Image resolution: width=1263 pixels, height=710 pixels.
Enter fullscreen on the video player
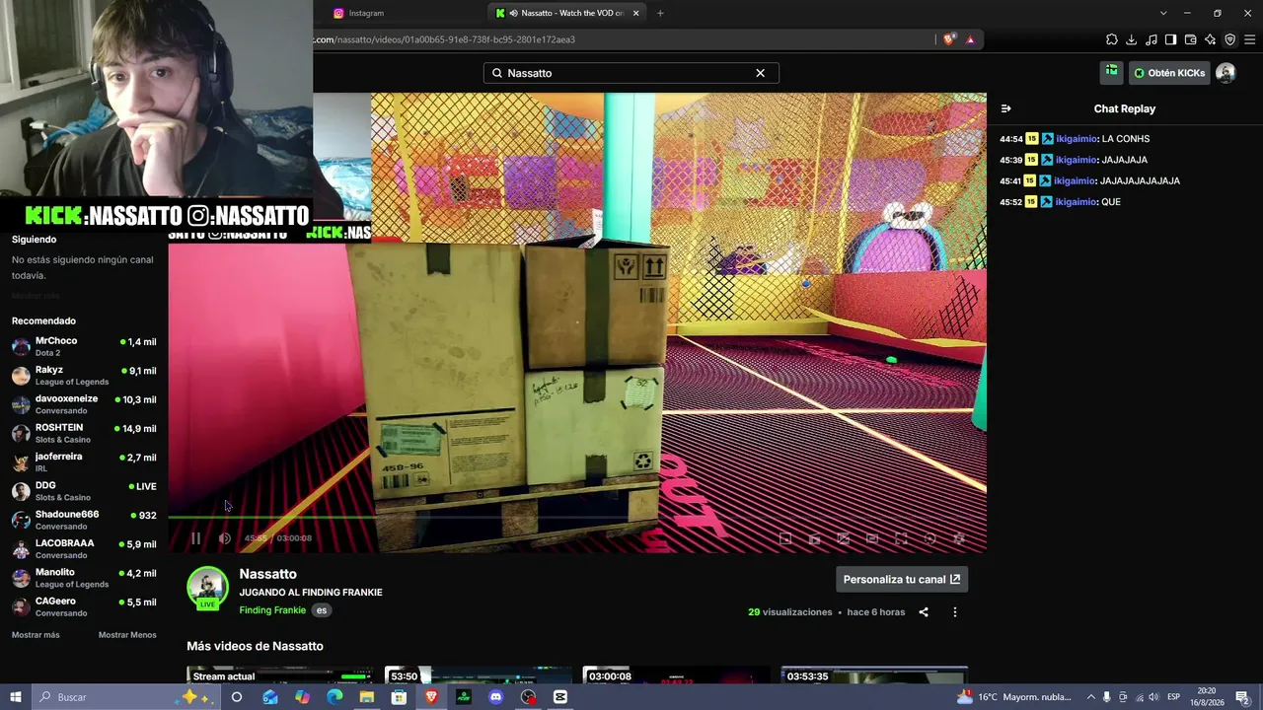[x=901, y=538]
